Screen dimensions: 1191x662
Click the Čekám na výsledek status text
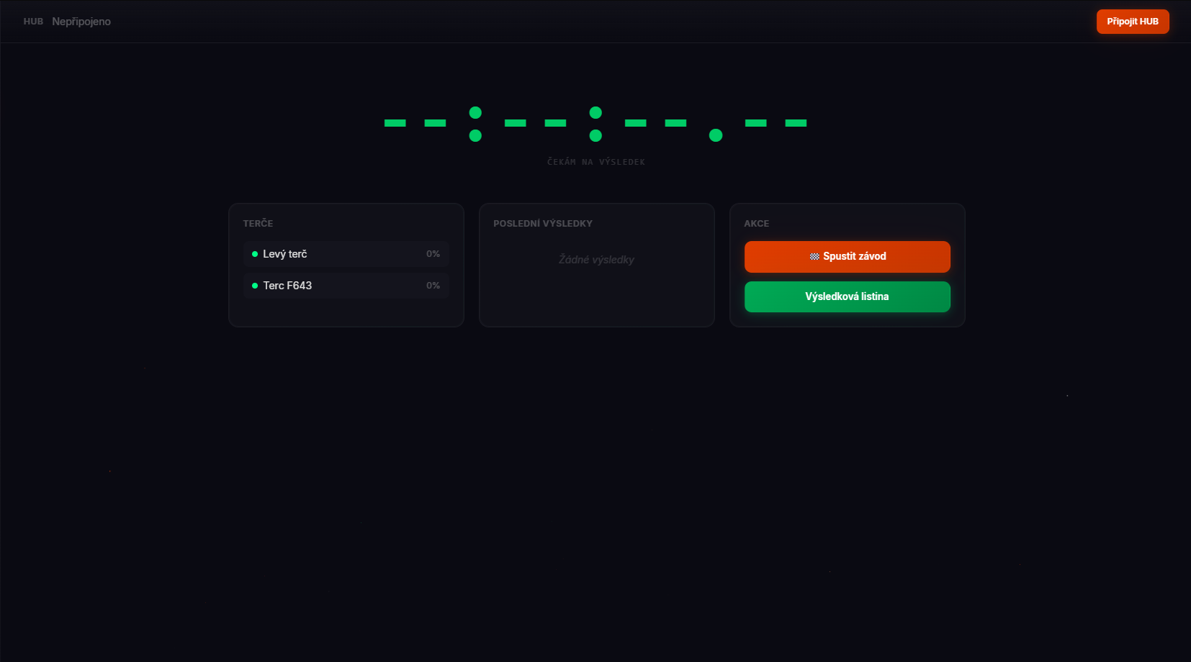pyautogui.click(x=596, y=162)
